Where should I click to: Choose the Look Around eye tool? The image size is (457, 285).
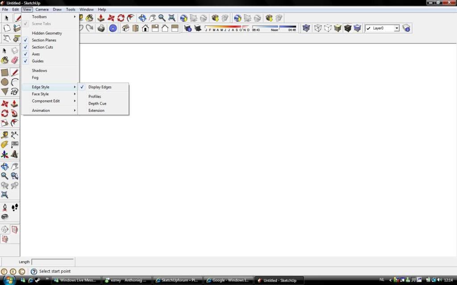[x=4, y=217]
